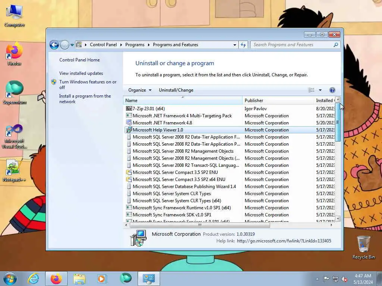
Task: Launch Internet Explorer from the taskbar
Action: click(33, 279)
